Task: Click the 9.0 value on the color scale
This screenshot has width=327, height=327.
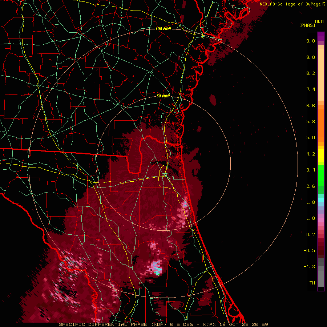Action: click(311, 57)
